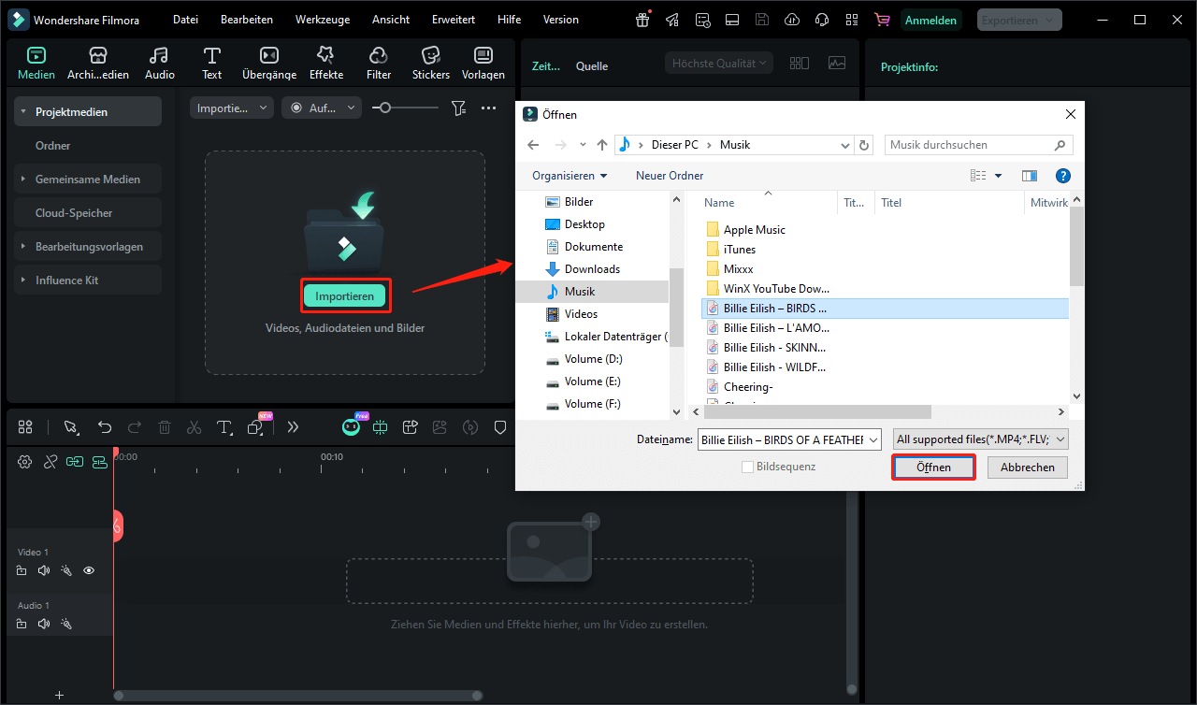Click the Öffnen button
The image size is (1197, 705).
point(933,468)
